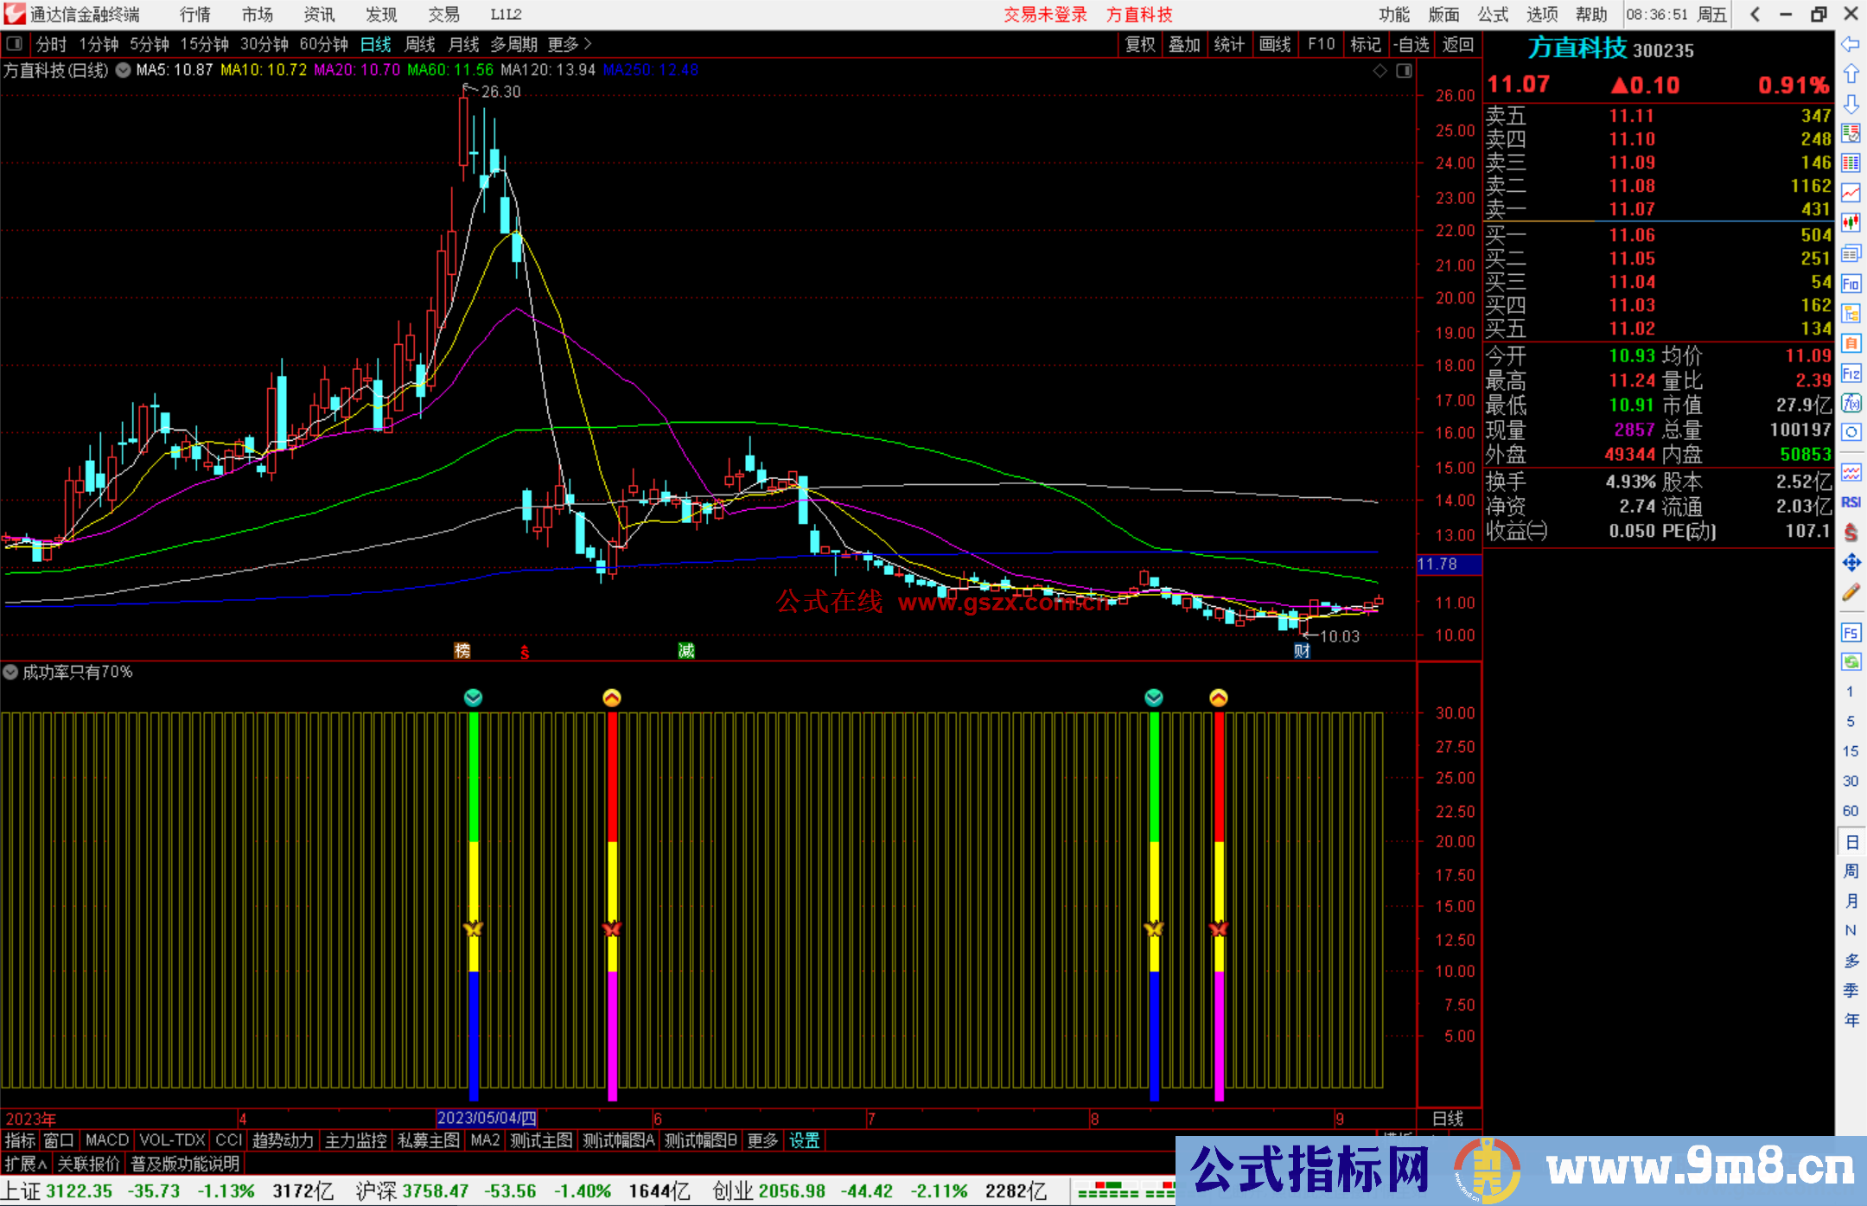This screenshot has height=1206, width=1867.
Task: Expand the 扩展 panel at the bottom
Action: pos(26,1164)
